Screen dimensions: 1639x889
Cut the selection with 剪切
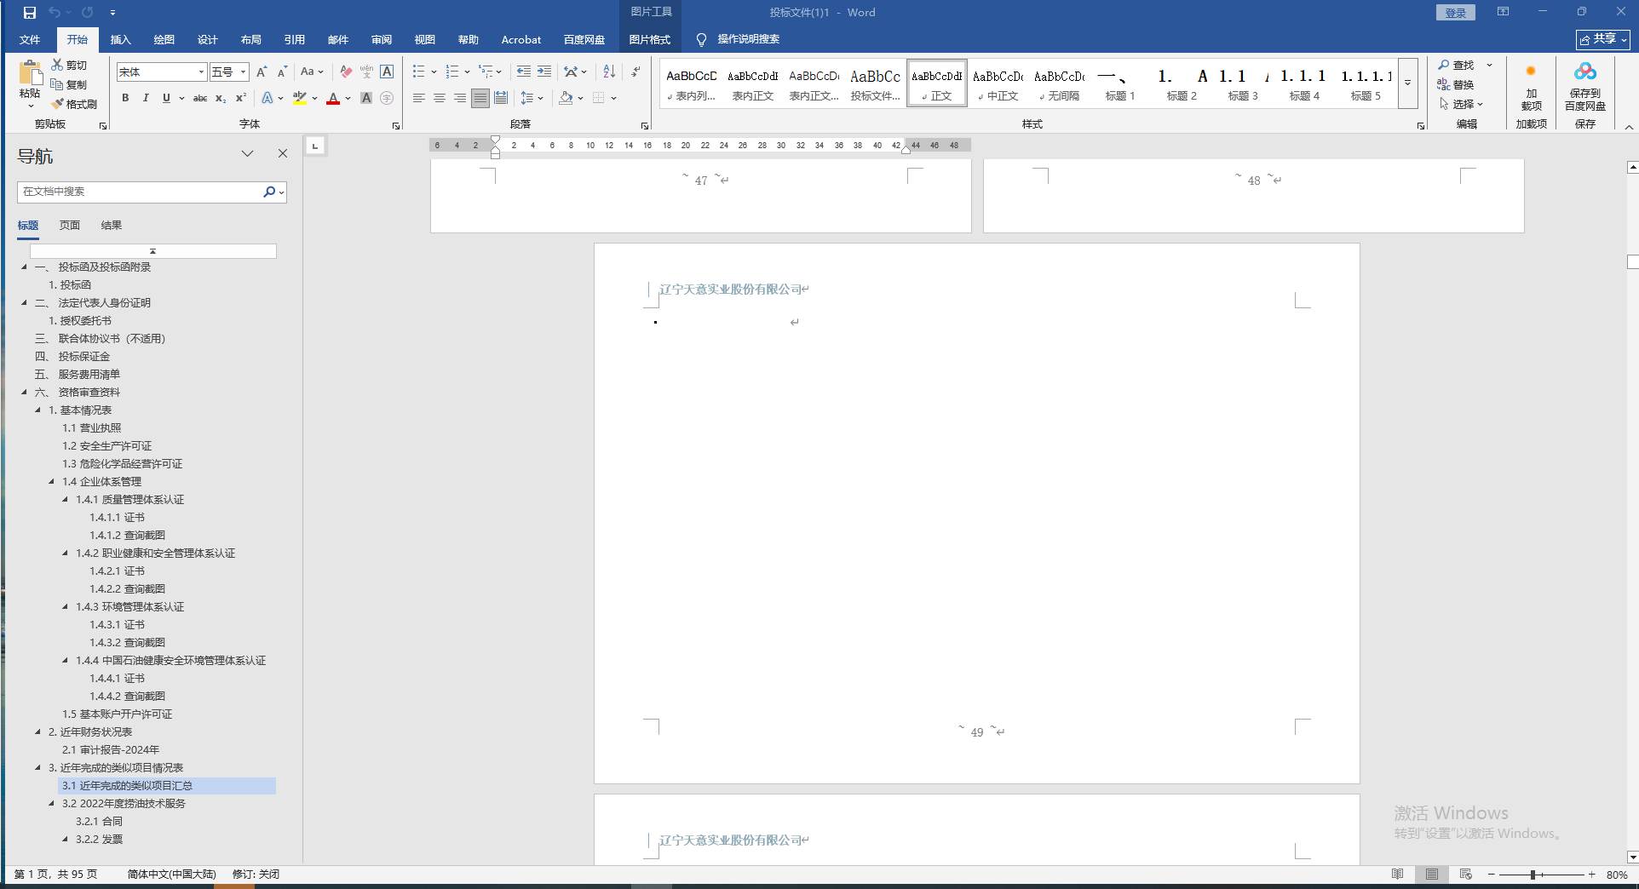tap(69, 65)
